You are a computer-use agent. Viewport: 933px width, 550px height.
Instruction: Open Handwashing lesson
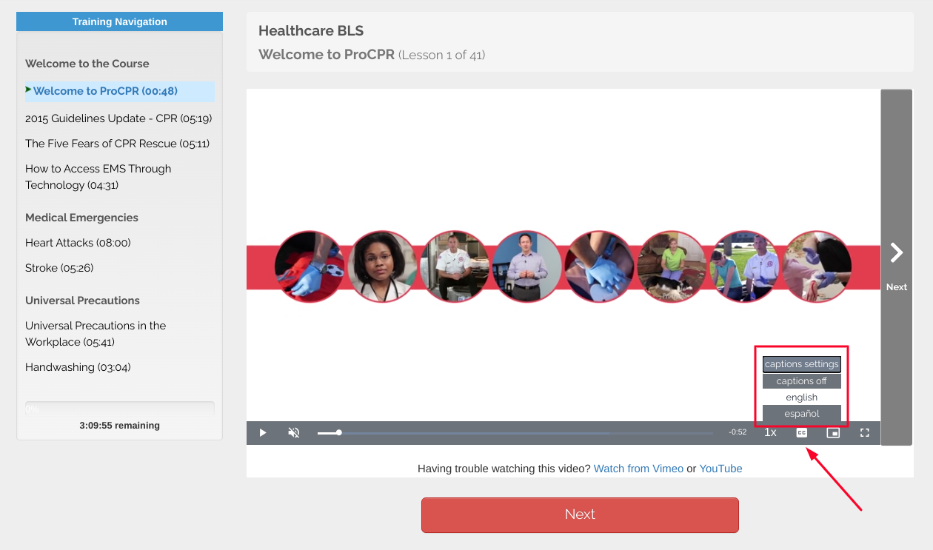(78, 367)
